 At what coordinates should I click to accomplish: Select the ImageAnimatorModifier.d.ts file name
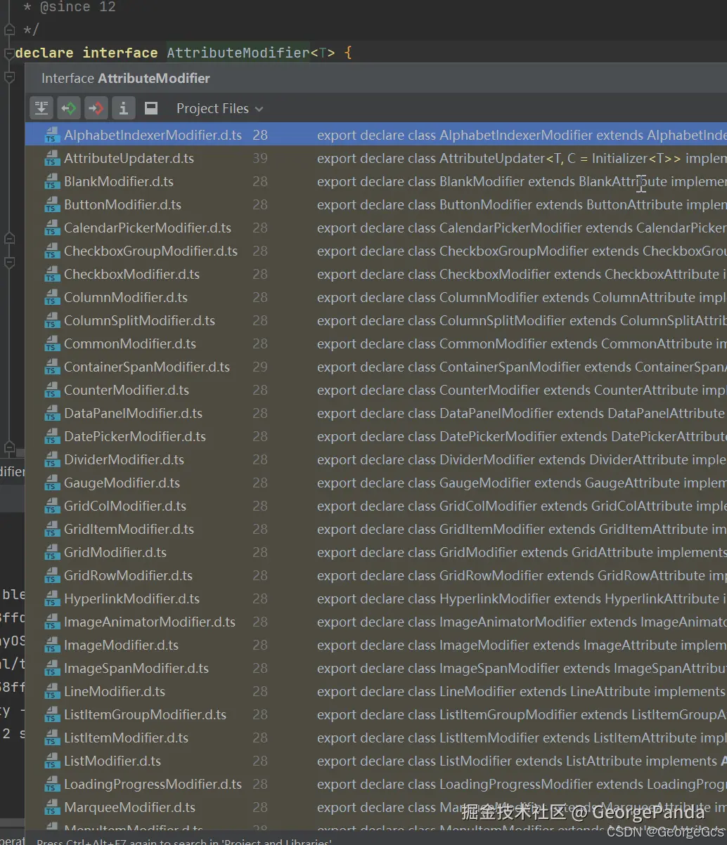click(150, 622)
